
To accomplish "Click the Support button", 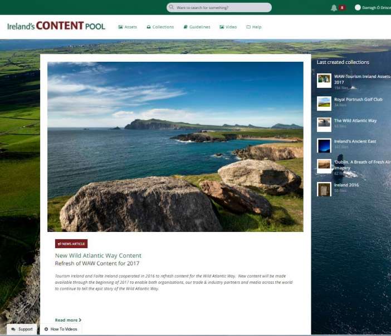I will coord(22,329).
